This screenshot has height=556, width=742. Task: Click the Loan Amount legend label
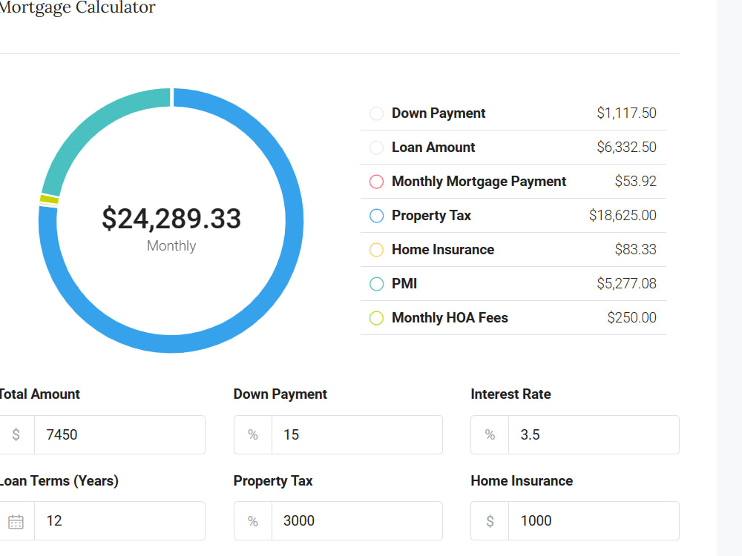pos(433,148)
